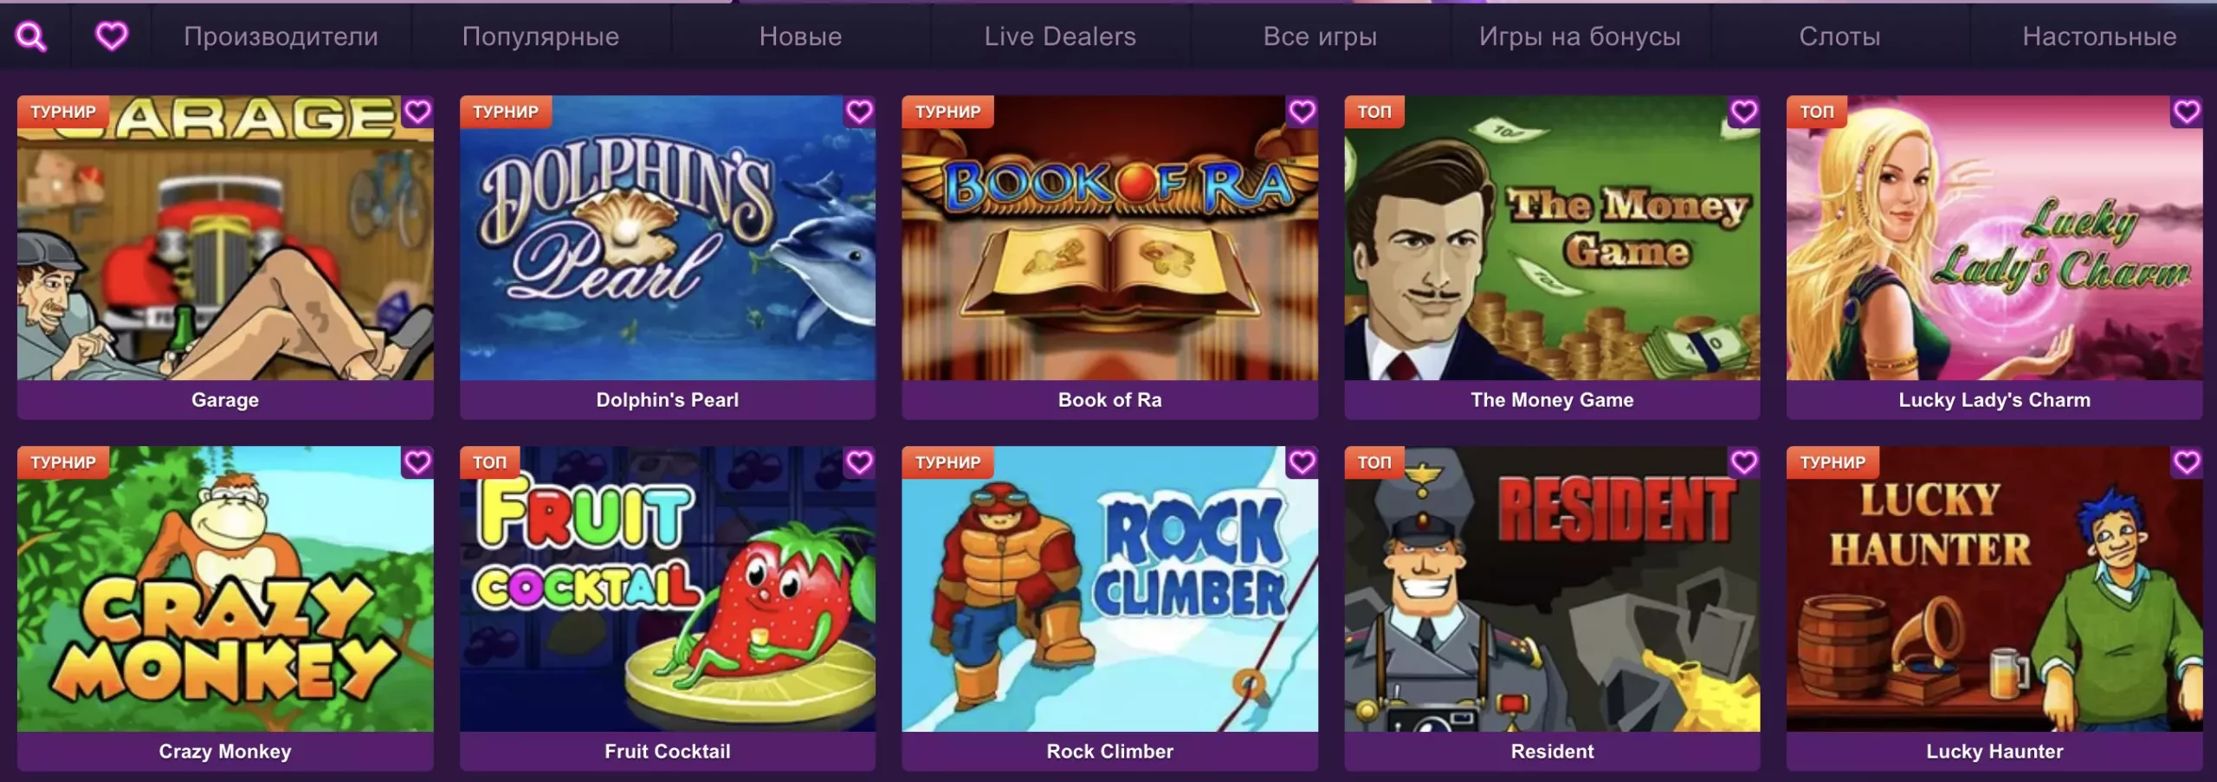Favorite the Lucky Haunter game
Screen dimensions: 2217x782
2187,463
